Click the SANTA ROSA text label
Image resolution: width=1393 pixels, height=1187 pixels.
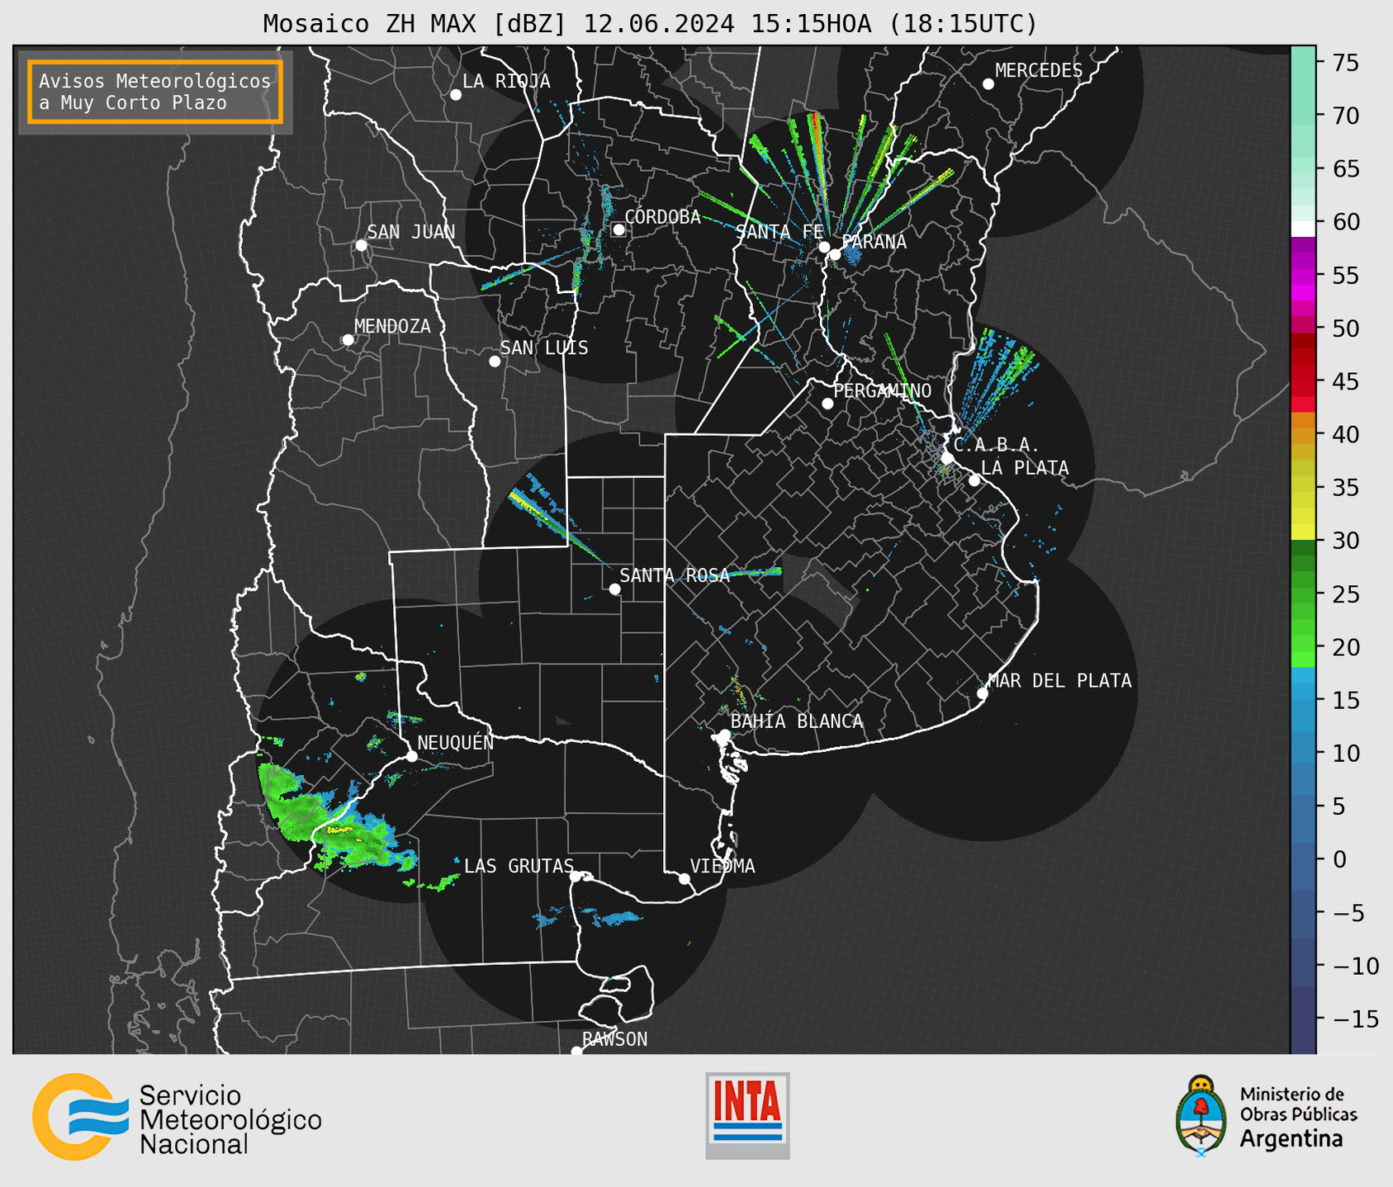pyautogui.click(x=675, y=575)
